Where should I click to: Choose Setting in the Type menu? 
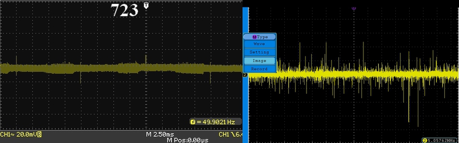[260, 52]
